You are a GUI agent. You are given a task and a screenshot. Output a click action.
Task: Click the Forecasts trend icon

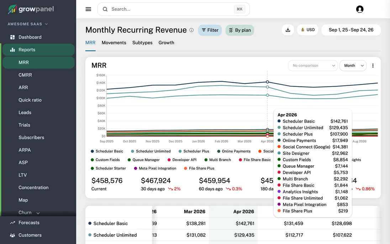[12, 223]
